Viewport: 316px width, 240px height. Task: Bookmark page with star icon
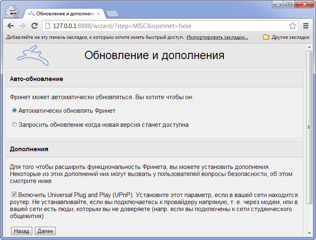pyautogui.click(x=292, y=26)
